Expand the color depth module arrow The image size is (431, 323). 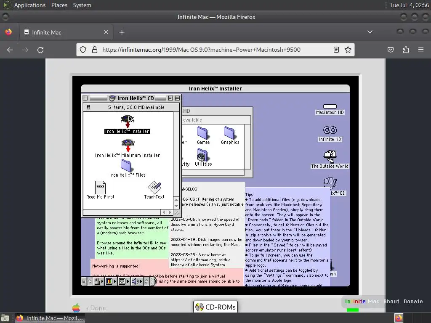coord(115,281)
